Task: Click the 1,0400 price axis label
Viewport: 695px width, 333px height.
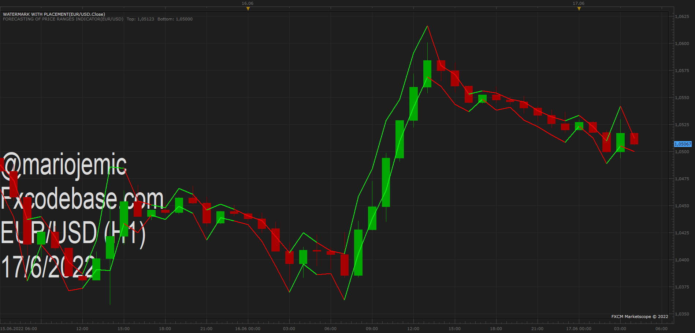Action: coord(682,260)
